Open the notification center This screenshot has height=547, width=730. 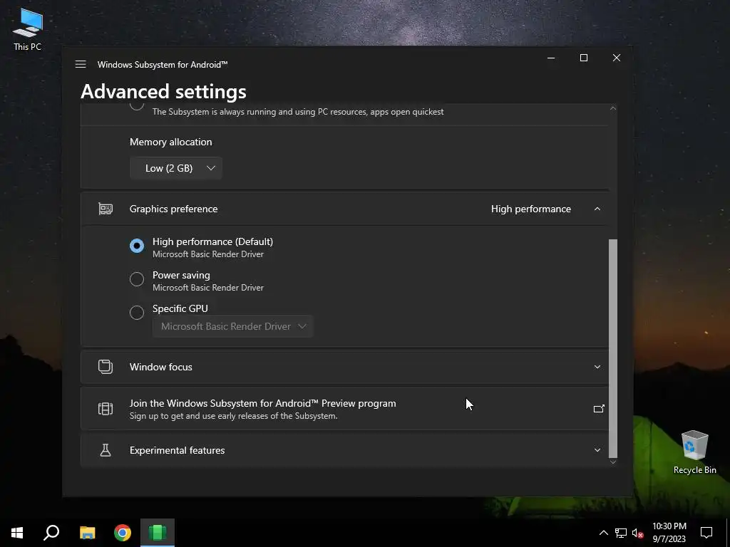coord(706,533)
